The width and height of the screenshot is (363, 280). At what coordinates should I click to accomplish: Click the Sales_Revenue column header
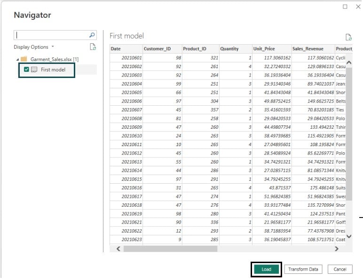click(x=313, y=49)
